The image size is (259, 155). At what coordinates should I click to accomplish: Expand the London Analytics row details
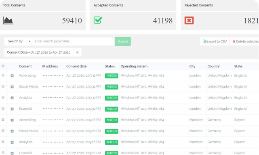tap(12, 98)
